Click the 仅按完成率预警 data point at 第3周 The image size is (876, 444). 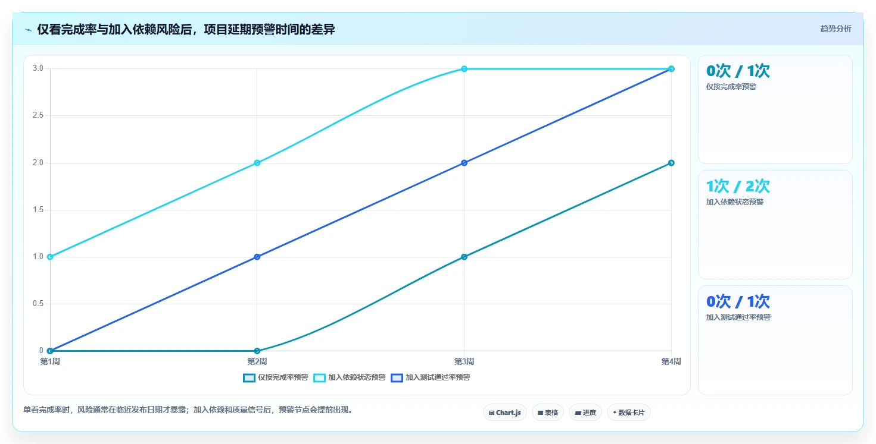(x=465, y=257)
